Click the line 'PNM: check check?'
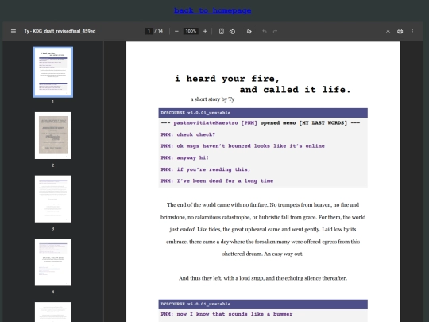 (188, 134)
